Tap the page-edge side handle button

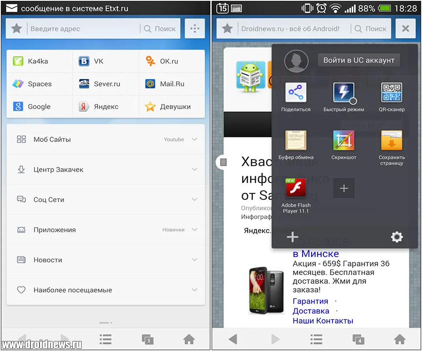click(x=223, y=162)
